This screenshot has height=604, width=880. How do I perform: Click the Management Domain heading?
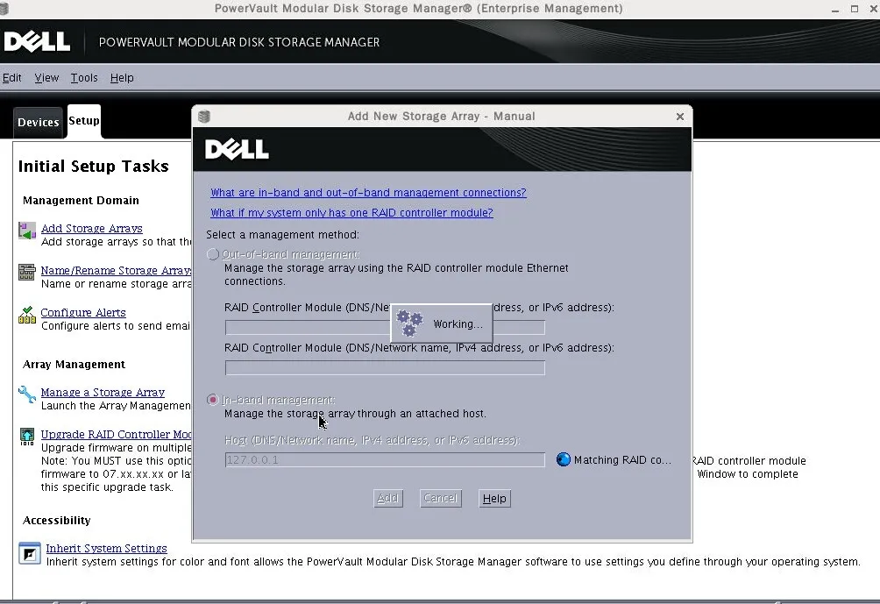coord(81,201)
